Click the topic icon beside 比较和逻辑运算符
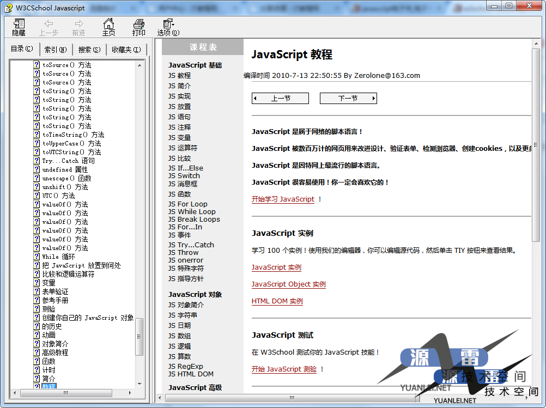This screenshot has width=546, height=408. point(37,273)
